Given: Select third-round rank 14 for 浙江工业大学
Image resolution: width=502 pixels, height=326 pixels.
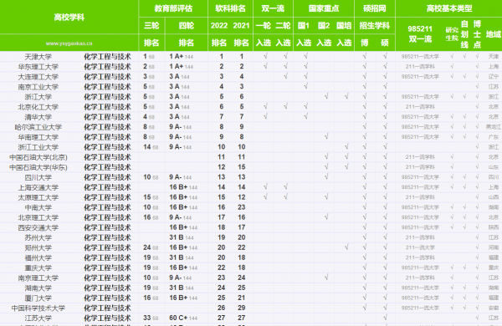Looking at the screenshot, I should [151, 147].
